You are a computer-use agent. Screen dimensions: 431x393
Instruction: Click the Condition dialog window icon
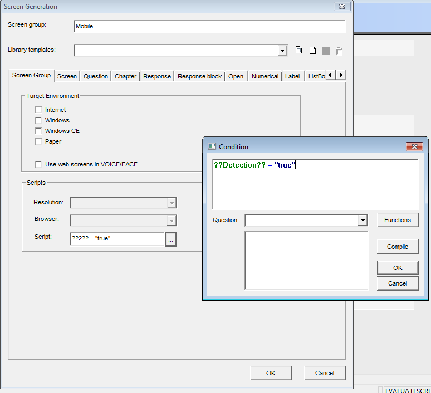[212, 146]
